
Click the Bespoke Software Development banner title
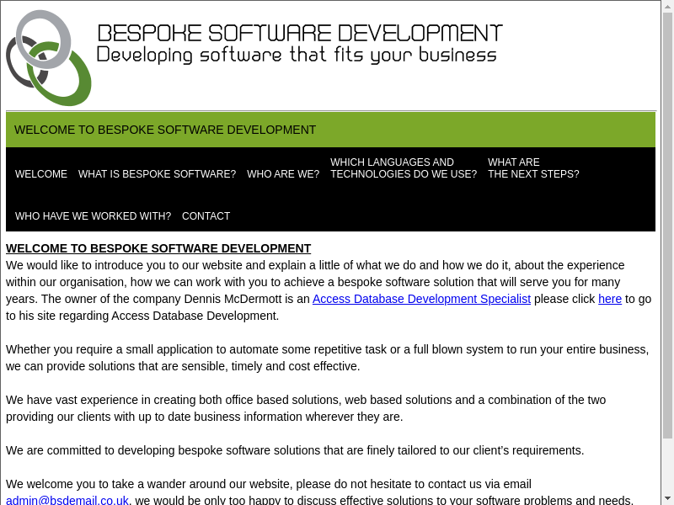(300, 34)
